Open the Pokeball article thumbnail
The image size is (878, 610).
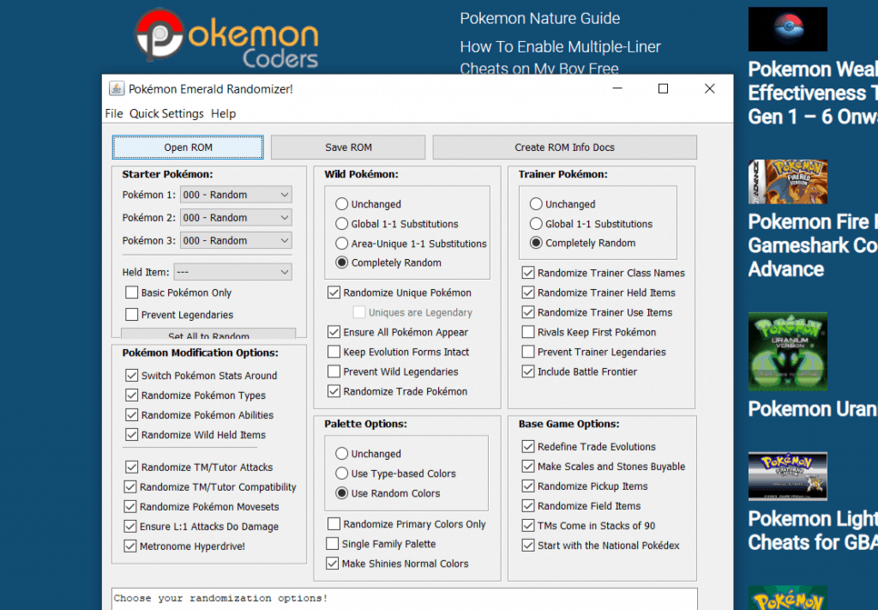pyautogui.click(x=787, y=29)
